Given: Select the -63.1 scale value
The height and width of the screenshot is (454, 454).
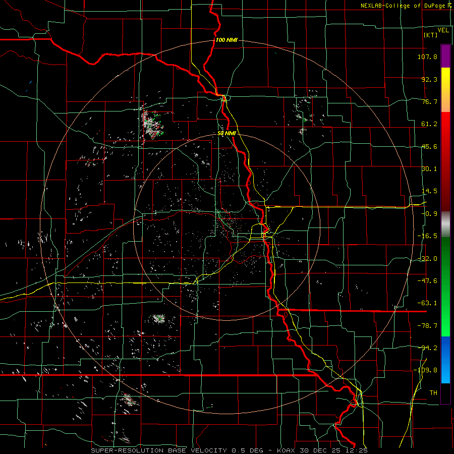Looking at the screenshot, I should (x=427, y=303).
